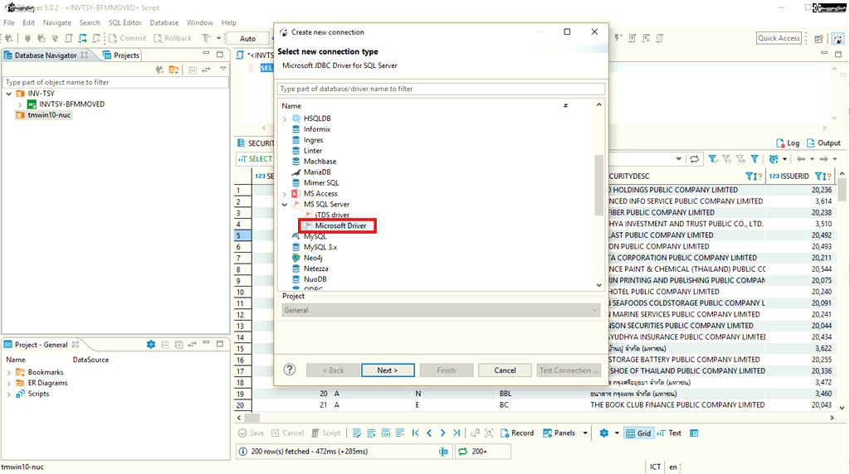This screenshot has width=850, height=474.
Task: Click the refresh icon in results filter bar
Action: 695,159
